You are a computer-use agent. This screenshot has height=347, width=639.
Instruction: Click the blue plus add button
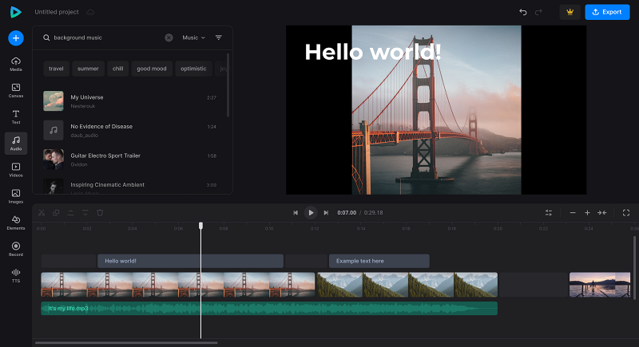(16, 38)
